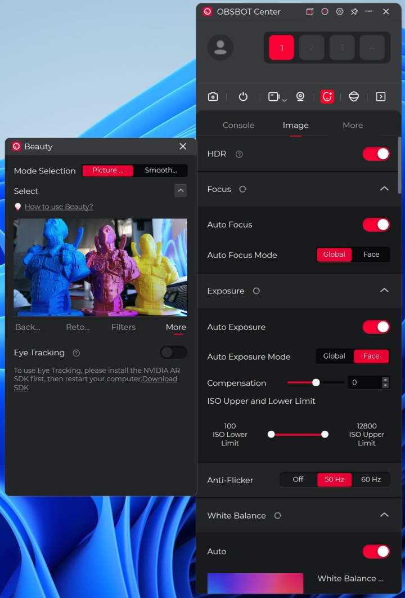Collapse the Exposure section
This screenshot has height=598, width=405.
click(x=384, y=291)
